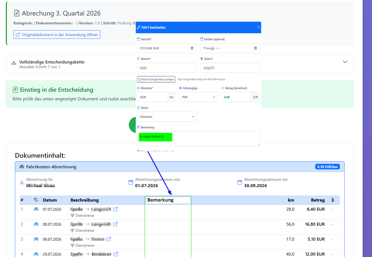Click the car icon beside Fahrtkosten-Abrechnung
The image size is (372, 257).
click(22, 167)
